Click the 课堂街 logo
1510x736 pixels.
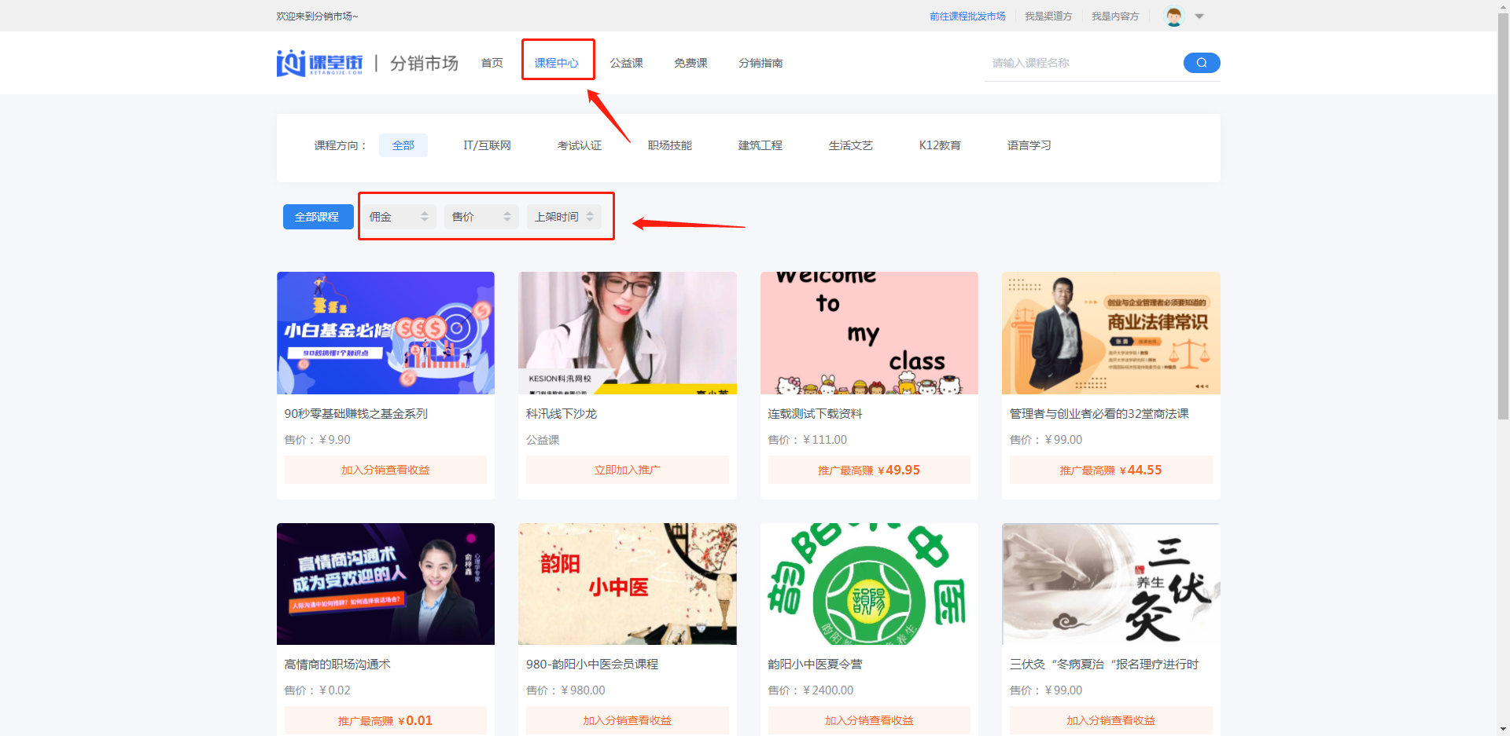[x=320, y=63]
